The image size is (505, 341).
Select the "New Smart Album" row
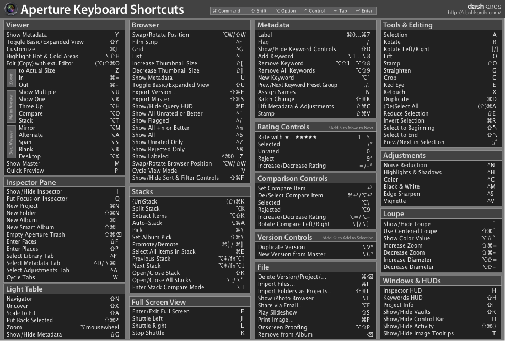[x=63, y=227]
